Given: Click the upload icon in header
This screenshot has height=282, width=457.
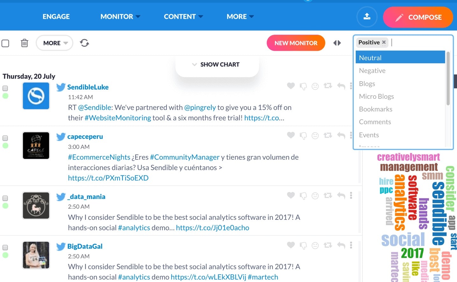Looking at the screenshot, I should pos(367,17).
